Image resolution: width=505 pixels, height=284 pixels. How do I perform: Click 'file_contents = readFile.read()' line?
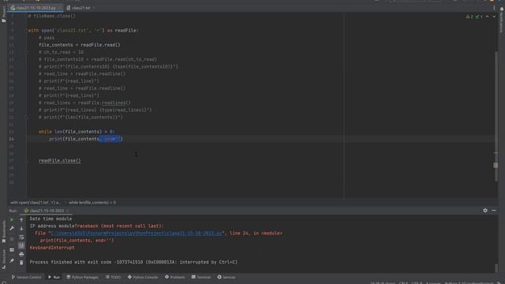click(x=79, y=45)
